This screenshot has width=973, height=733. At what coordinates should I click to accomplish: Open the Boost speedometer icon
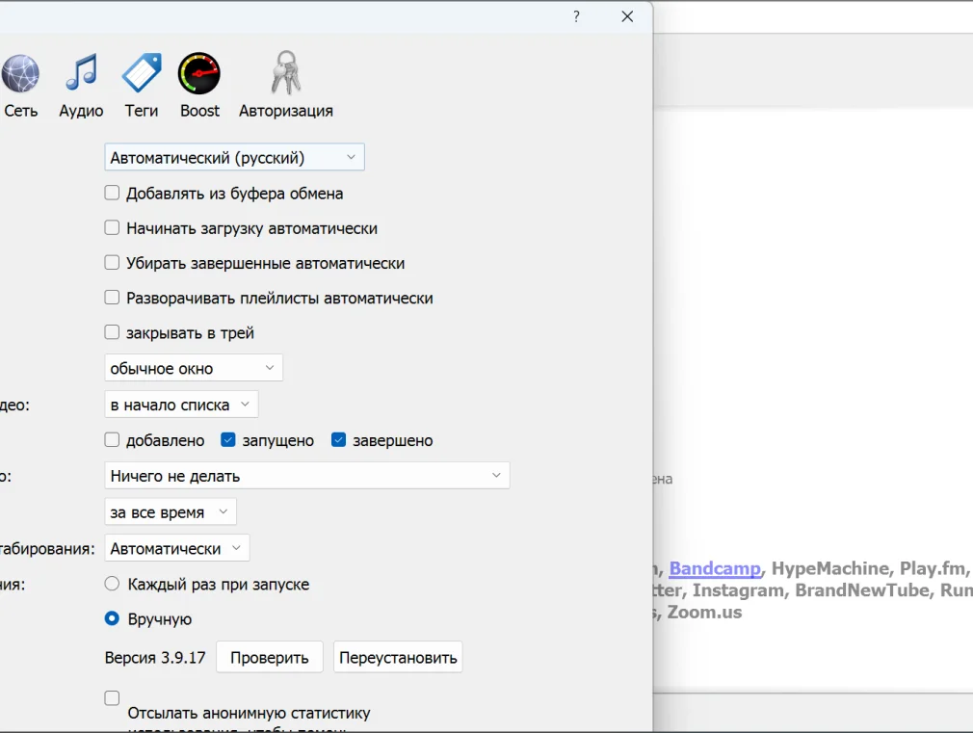pos(199,75)
